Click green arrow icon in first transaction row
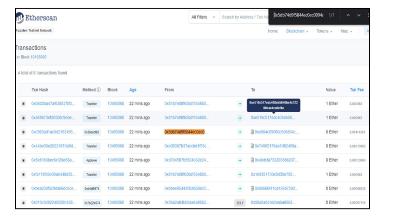 click(x=239, y=103)
